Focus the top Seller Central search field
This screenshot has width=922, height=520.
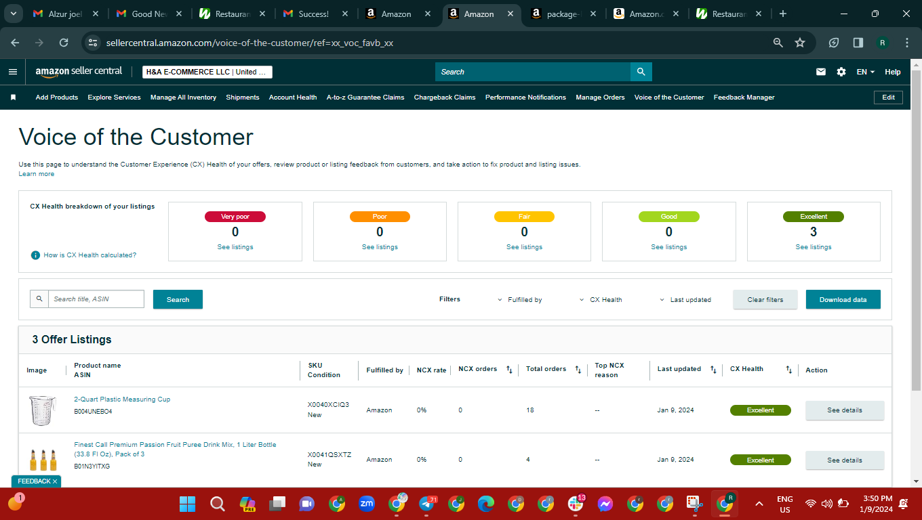point(533,72)
